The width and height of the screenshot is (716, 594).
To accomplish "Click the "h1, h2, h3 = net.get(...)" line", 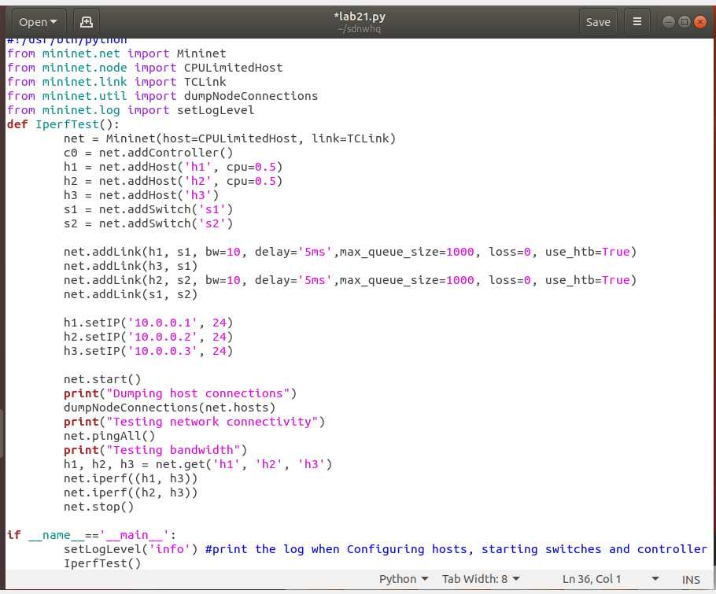I will pos(198,464).
